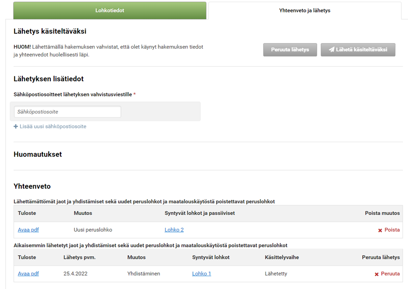Click the red X icon beside Peruuta
Image resolution: width=408 pixels, height=289 pixels.
tap(377, 274)
